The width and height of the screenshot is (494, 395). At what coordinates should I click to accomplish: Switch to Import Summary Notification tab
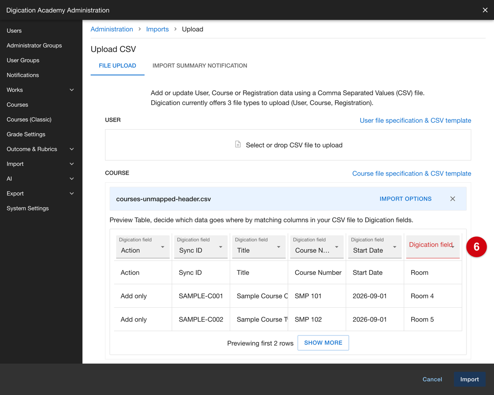click(x=200, y=65)
